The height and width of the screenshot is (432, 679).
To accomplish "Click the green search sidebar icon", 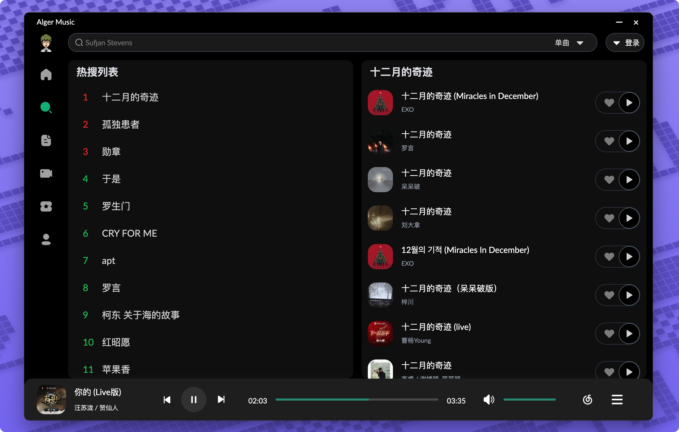I will tap(46, 107).
